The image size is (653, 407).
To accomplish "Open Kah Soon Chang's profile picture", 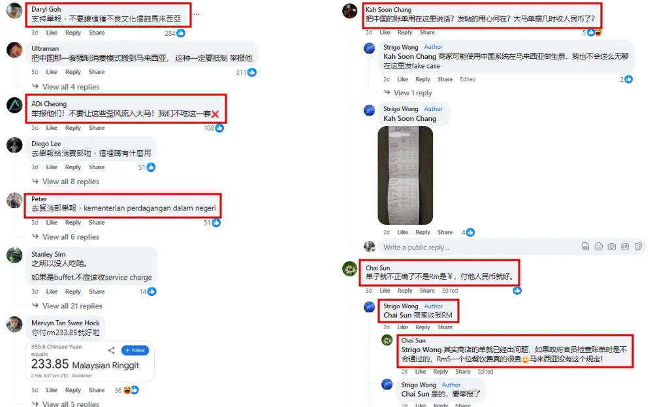I will [x=350, y=11].
